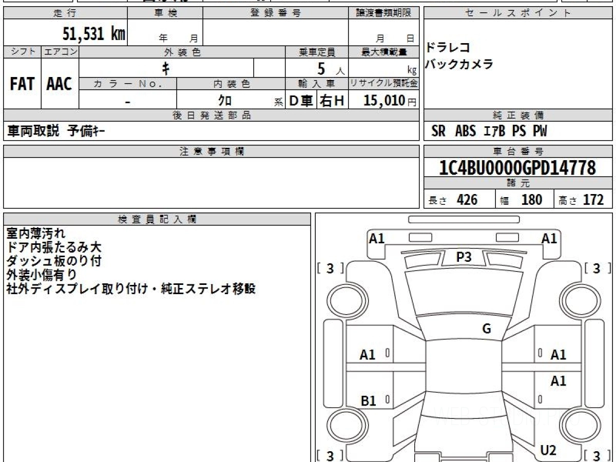
Task: Select the ドラレコ sales point
Action: tap(448, 48)
